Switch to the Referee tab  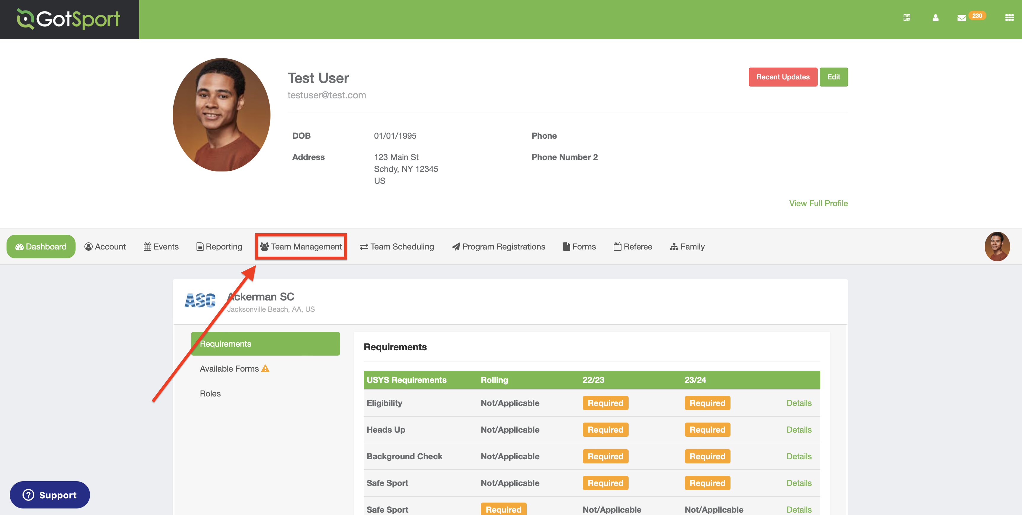(633, 247)
